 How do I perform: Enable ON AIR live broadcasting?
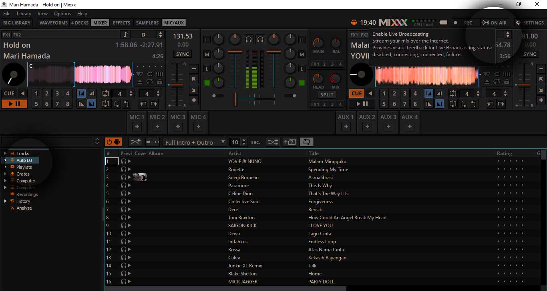(495, 23)
